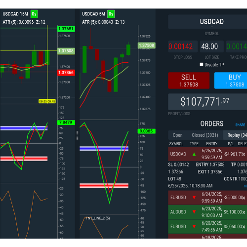Delete the USDCAD order with X icon
Screen dimensions: 247x247
click(244, 154)
